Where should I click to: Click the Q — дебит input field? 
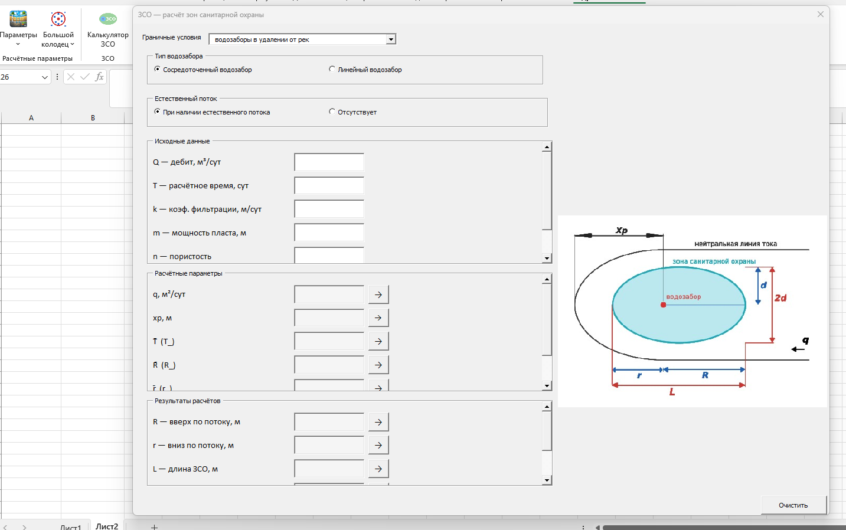[329, 162]
